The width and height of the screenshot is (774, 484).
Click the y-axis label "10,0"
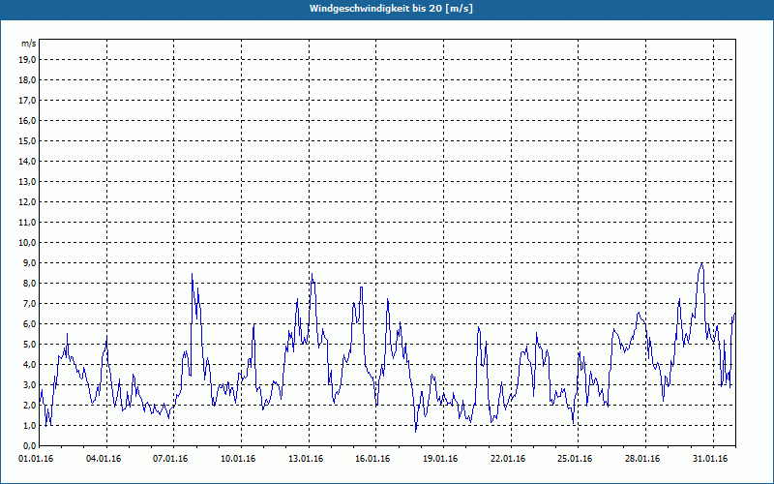pos(27,243)
